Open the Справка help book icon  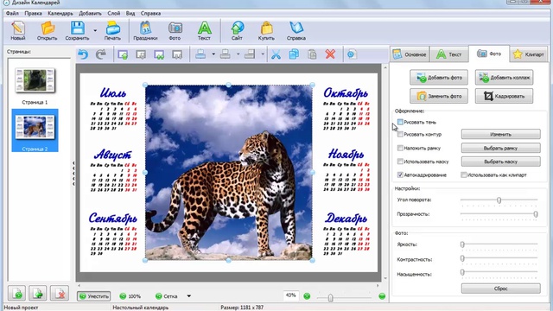tap(296, 30)
